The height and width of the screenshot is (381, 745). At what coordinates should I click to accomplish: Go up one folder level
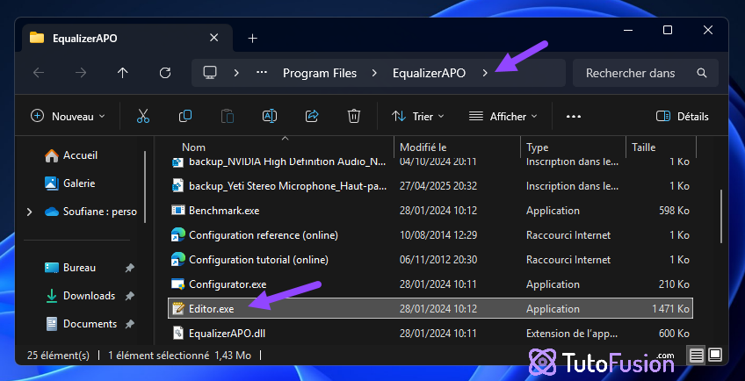(x=123, y=73)
